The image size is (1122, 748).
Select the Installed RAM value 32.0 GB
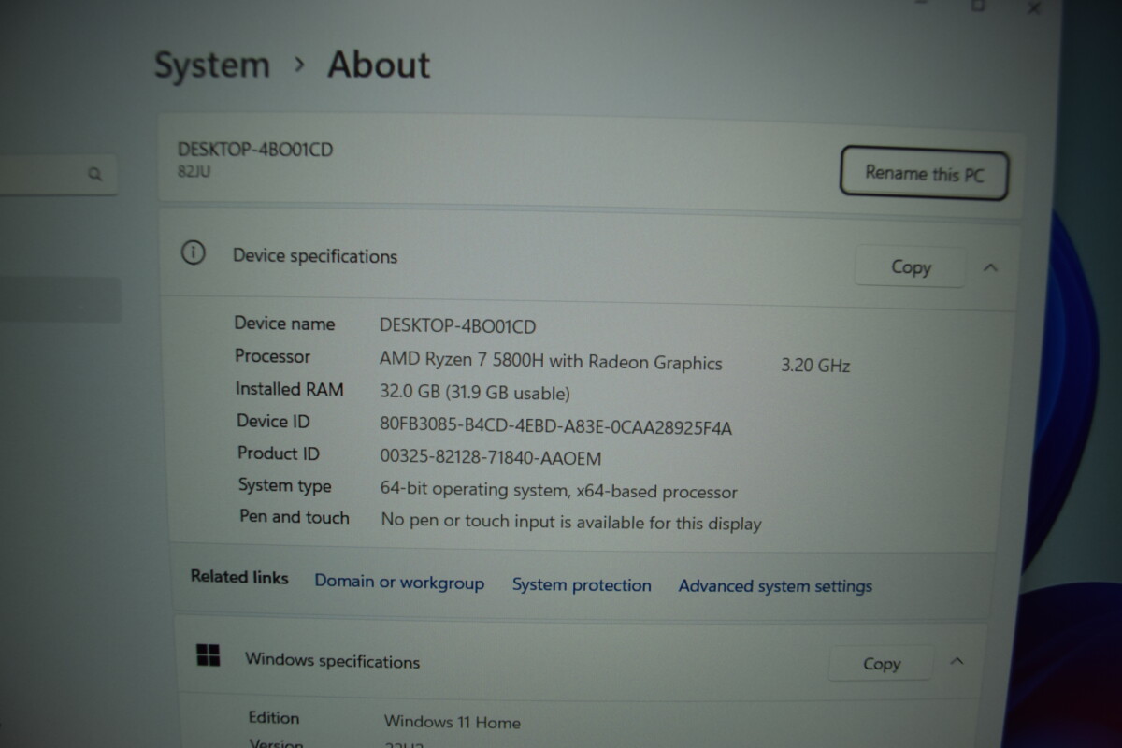475,394
